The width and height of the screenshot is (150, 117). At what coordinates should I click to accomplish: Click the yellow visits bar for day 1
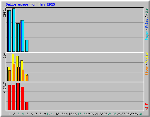click(8, 74)
